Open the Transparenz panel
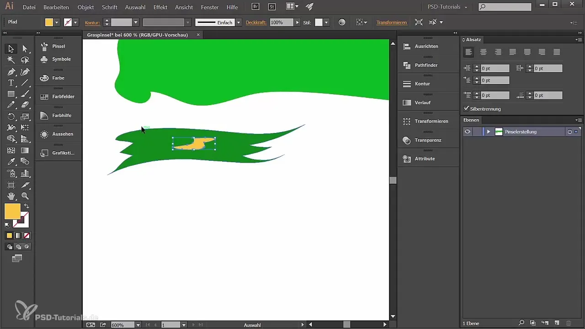Screen dimensions: 585x329 pyautogui.click(x=428, y=140)
